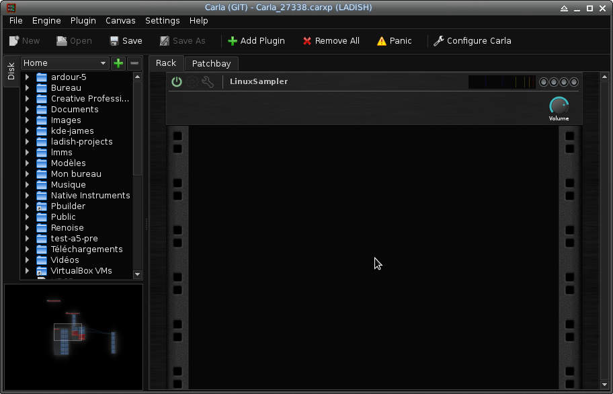Click Save As in the toolbar
Image resolution: width=613 pixels, height=394 pixels.
coord(183,41)
